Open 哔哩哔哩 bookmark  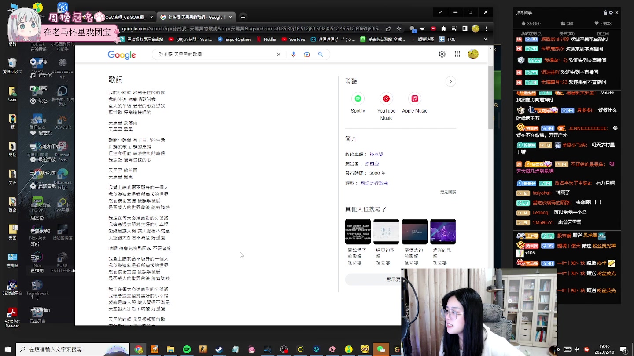coord(333,39)
